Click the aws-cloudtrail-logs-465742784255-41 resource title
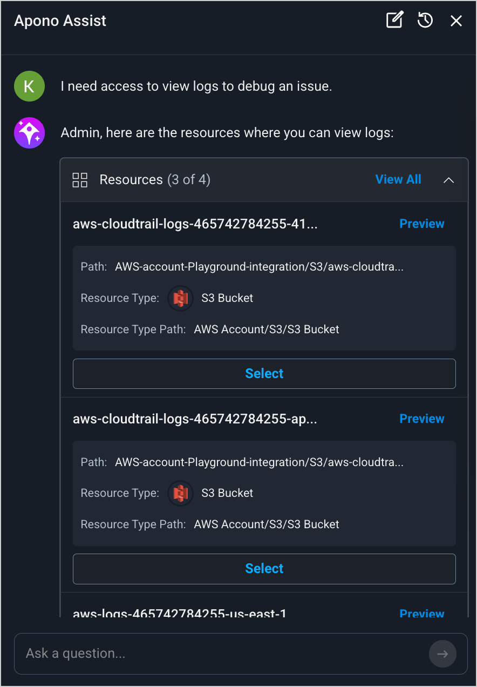 click(195, 224)
